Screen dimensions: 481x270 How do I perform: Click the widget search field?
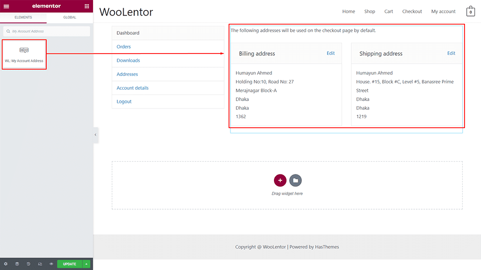click(x=46, y=31)
